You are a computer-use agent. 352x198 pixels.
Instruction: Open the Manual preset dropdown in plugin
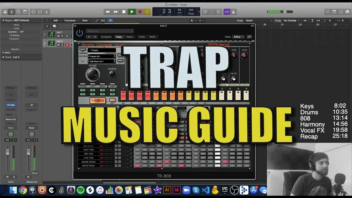point(110,31)
